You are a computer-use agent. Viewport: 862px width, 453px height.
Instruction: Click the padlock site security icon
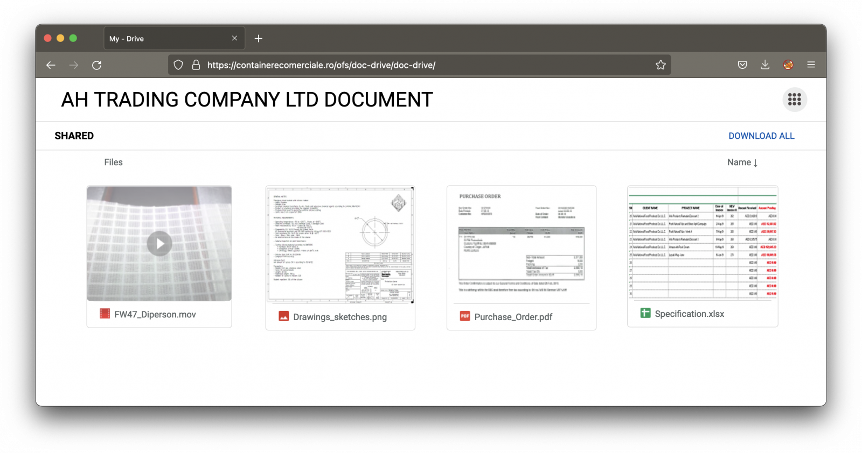pos(196,65)
